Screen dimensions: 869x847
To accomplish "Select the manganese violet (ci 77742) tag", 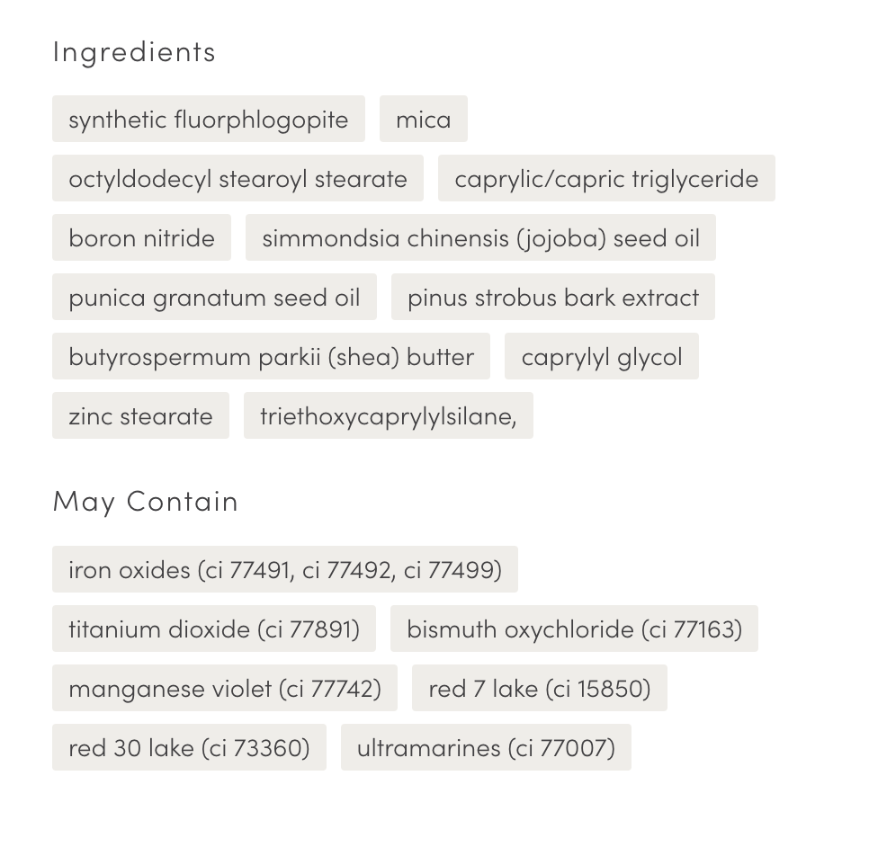I will coord(225,688).
